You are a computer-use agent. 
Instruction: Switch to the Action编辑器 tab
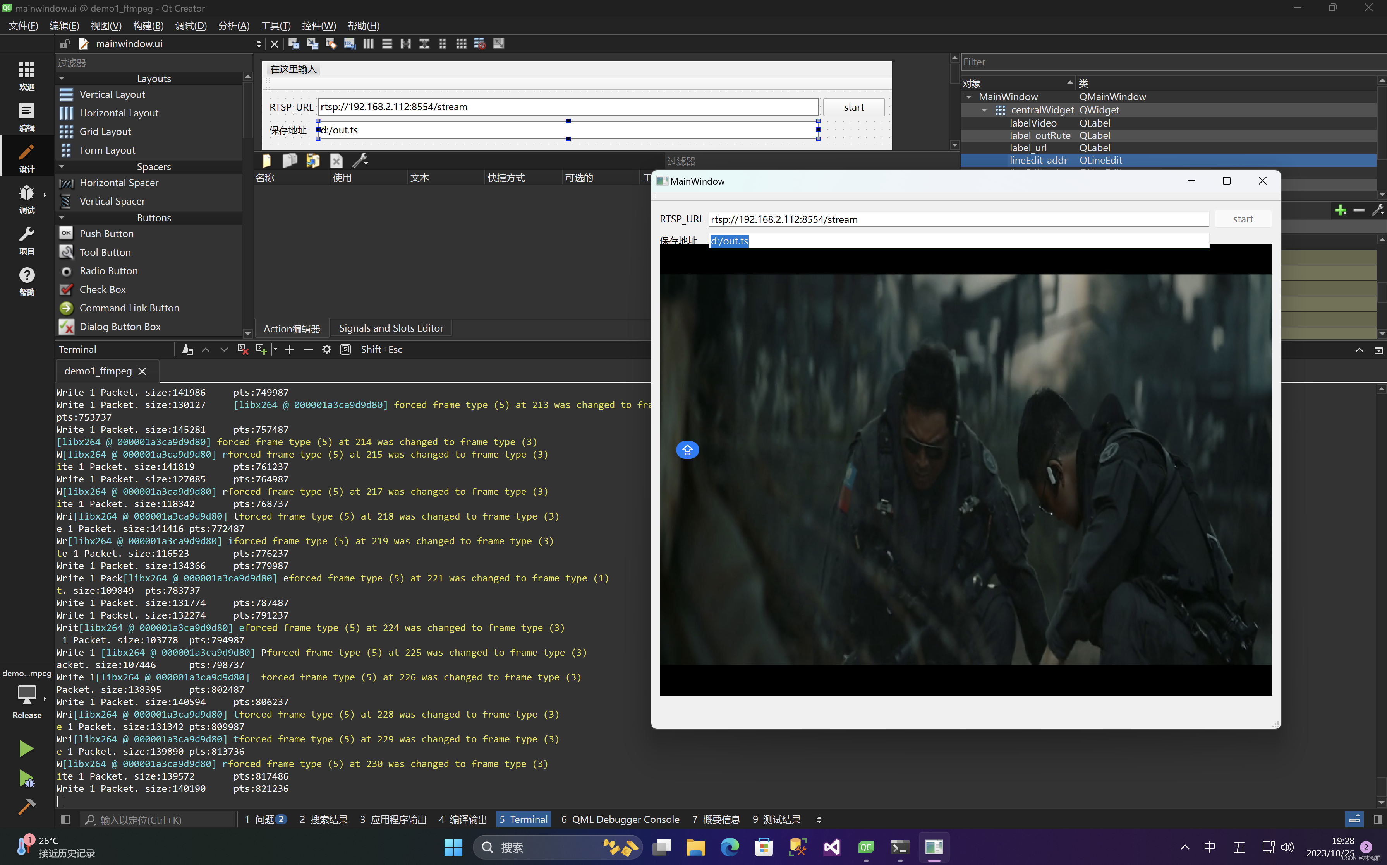click(x=292, y=328)
